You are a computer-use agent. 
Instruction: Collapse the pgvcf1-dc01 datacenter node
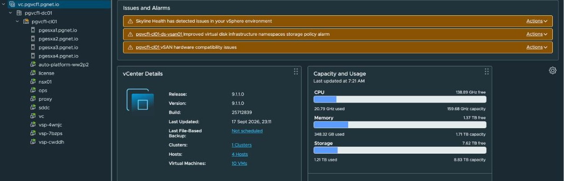click(11, 13)
